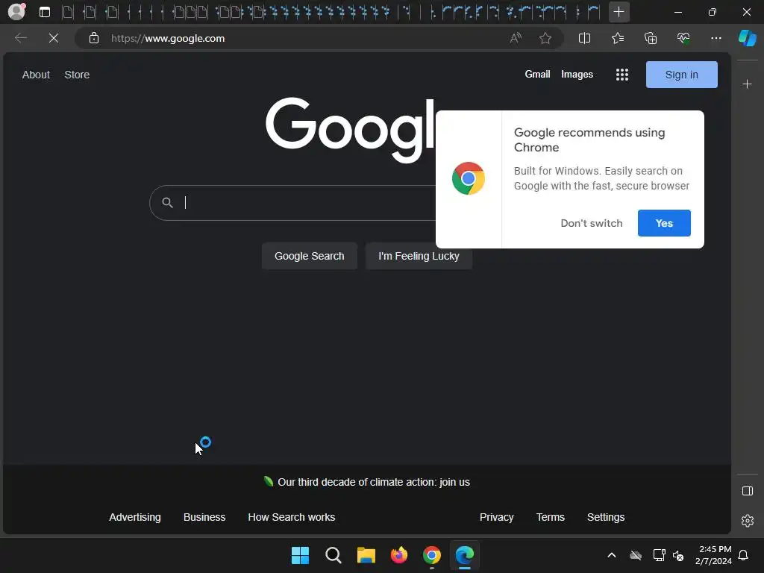
Task: Open the Edge profile avatar
Action: pyautogui.click(x=17, y=12)
